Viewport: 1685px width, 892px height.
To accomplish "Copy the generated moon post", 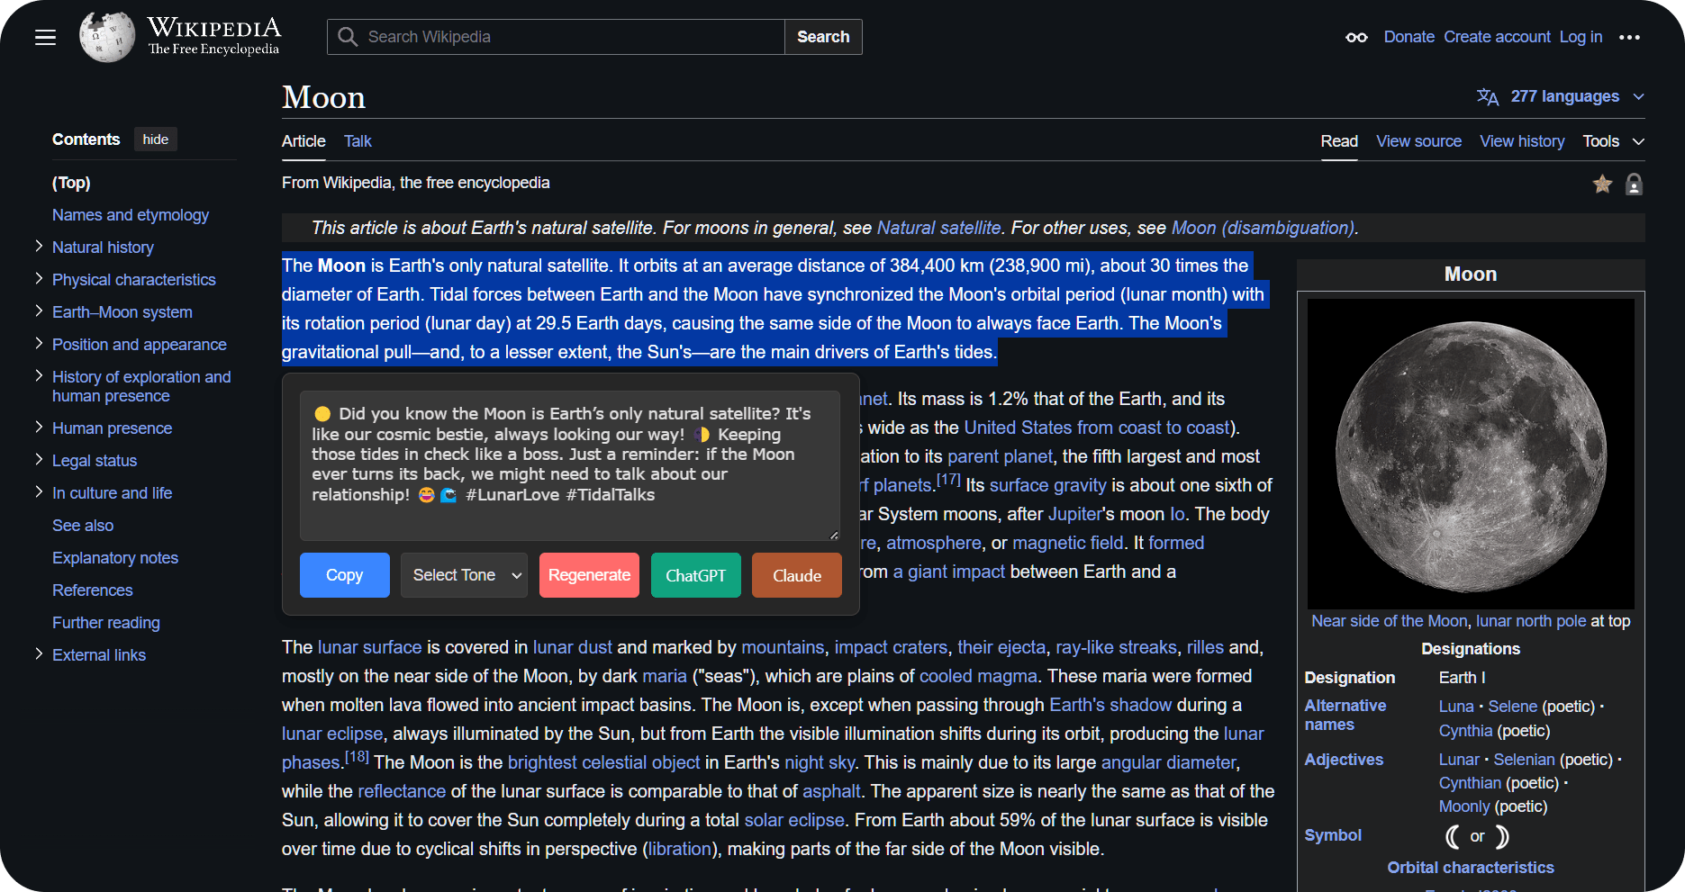I will click(x=345, y=575).
